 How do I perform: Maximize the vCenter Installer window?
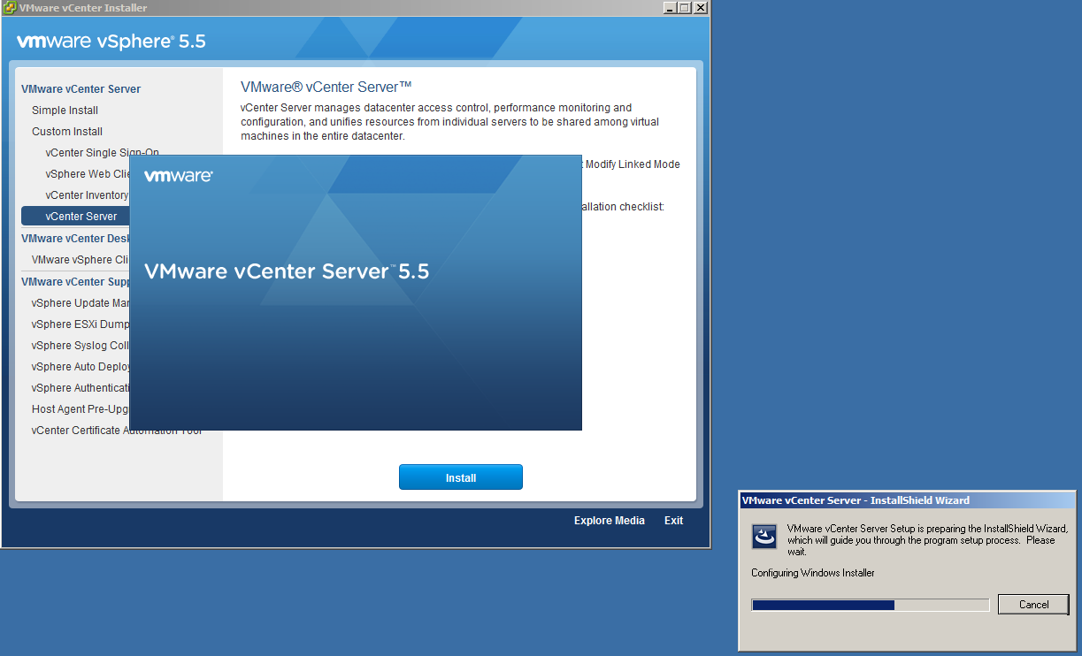684,8
